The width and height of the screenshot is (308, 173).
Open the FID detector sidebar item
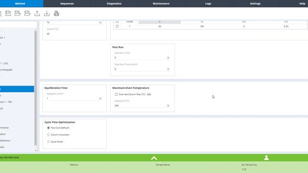(x=6, y=102)
